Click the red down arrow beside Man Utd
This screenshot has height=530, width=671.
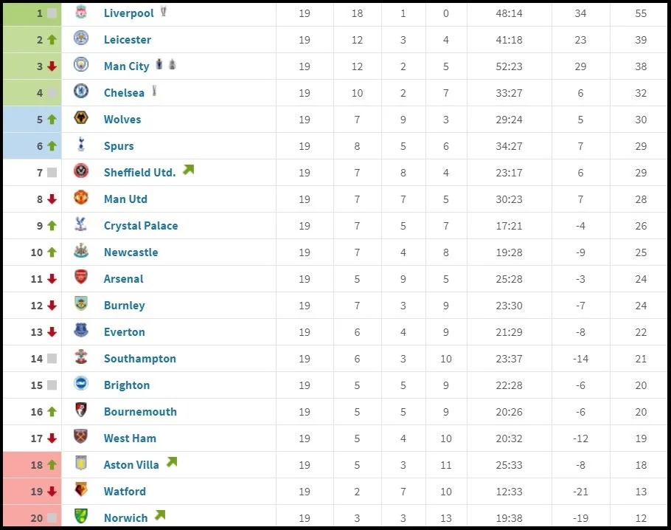52,199
